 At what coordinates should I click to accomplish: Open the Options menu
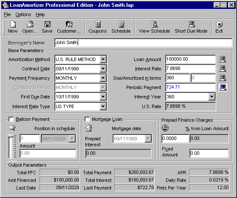point(23,15)
